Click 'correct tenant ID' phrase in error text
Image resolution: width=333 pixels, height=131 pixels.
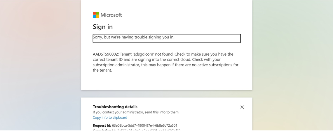107,60
